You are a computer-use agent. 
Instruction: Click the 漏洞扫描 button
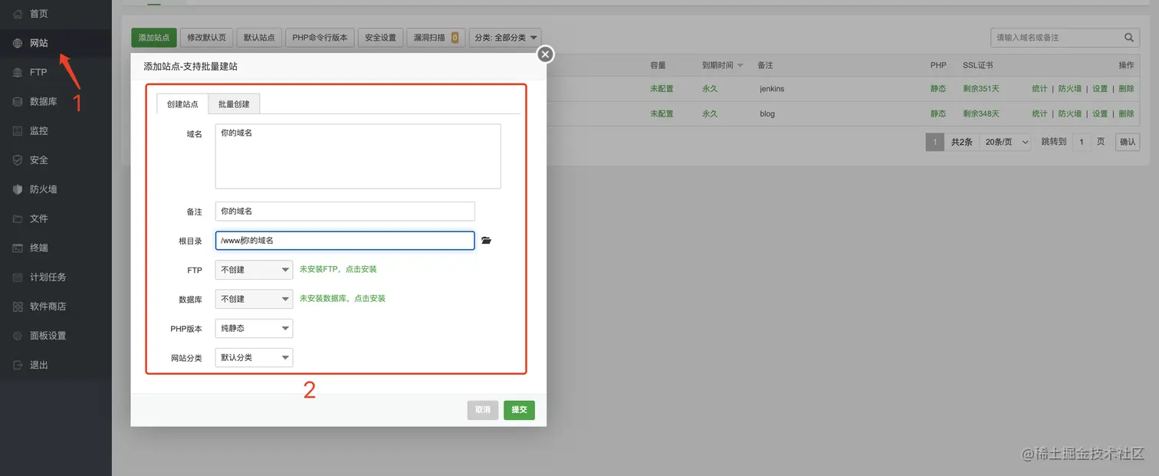coord(436,38)
